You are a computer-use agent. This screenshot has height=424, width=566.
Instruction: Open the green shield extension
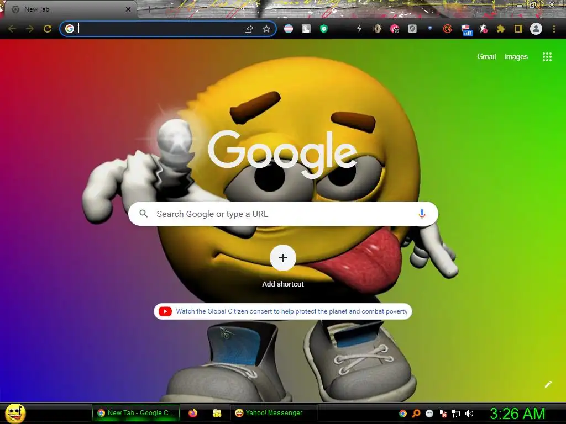pyautogui.click(x=324, y=29)
